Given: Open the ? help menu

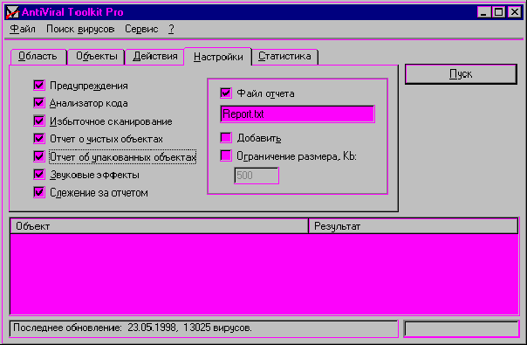Looking at the screenshot, I should (x=171, y=30).
